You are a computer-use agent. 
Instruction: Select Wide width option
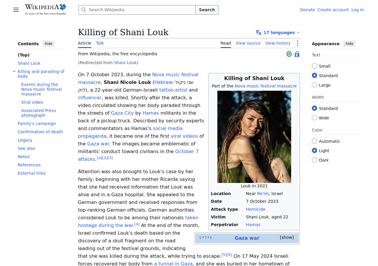click(315, 118)
